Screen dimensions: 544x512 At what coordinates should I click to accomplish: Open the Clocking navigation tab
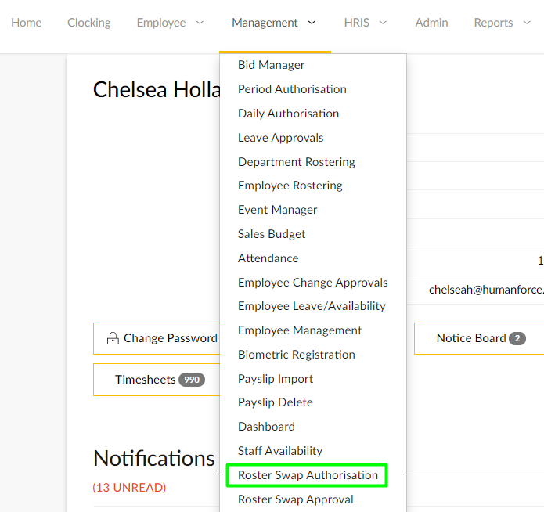[88, 23]
